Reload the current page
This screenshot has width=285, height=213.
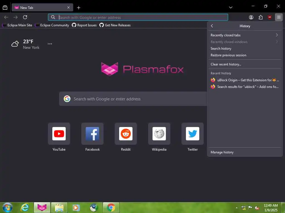click(x=25, y=17)
